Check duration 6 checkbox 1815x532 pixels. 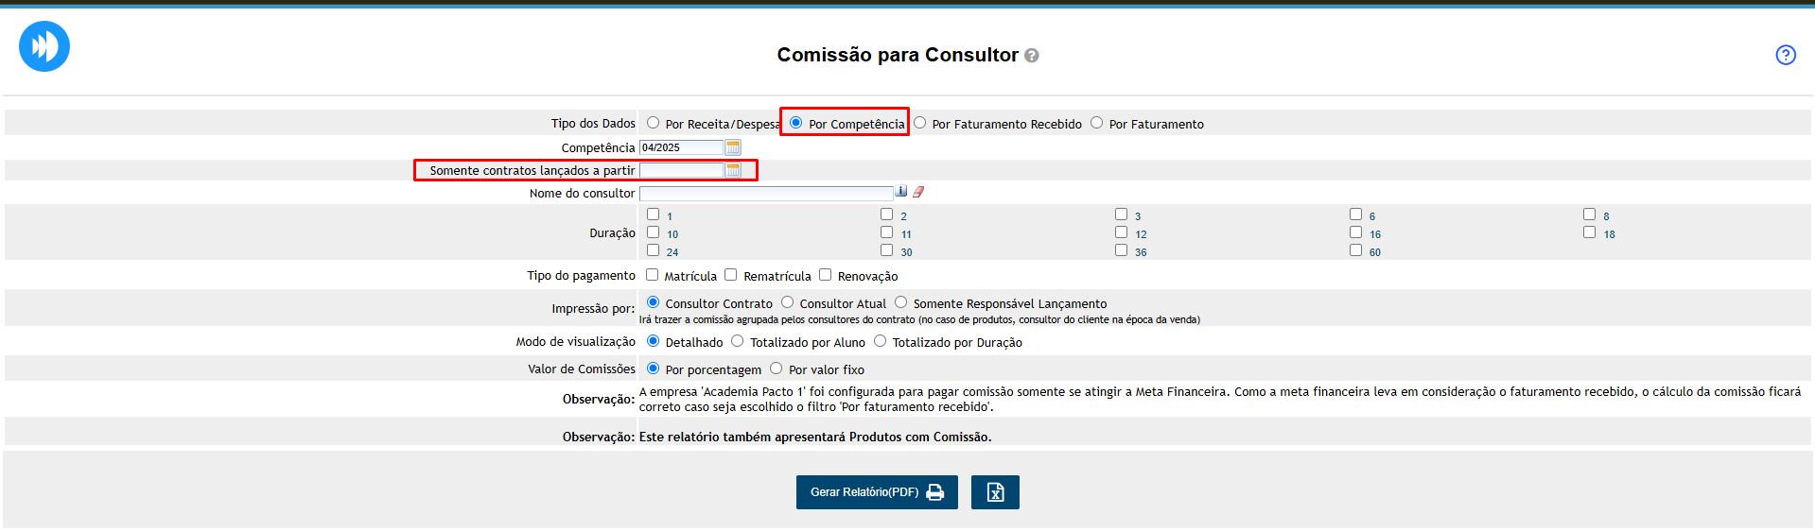click(x=1355, y=215)
